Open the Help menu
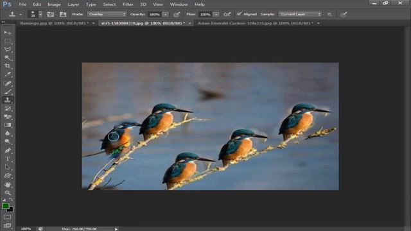 coord(200,4)
